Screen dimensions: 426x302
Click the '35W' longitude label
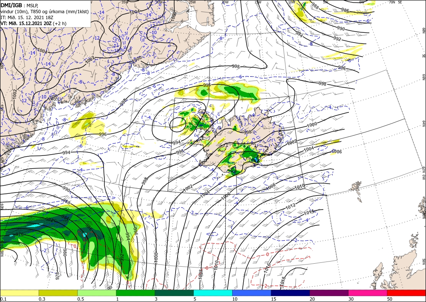(125, 2)
